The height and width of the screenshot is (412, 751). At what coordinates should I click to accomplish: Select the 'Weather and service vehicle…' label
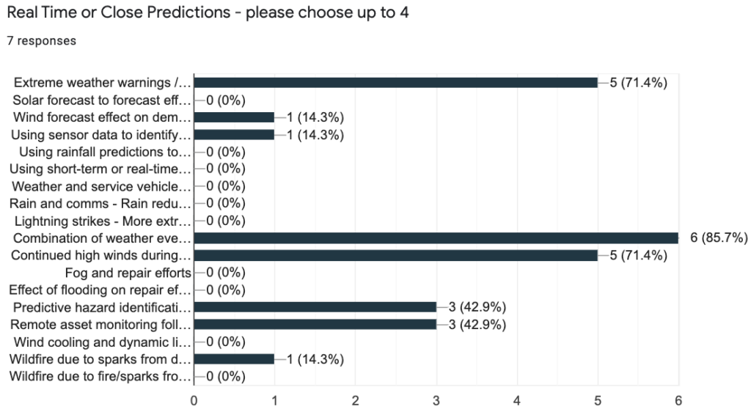(x=101, y=187)
